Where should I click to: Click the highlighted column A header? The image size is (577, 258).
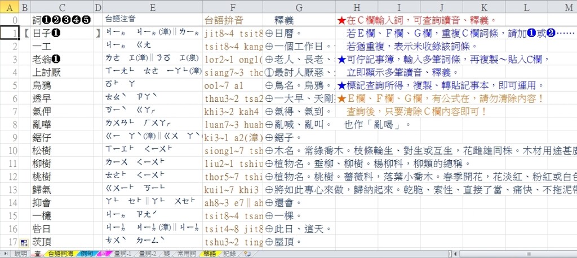pyautogui.click(x=10, y=7)
